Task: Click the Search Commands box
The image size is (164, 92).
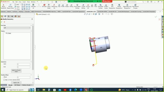Action: [x=134, y=2]
